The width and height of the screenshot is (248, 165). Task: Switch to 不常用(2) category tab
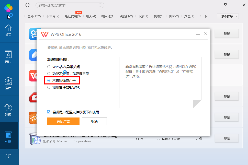(x=53, y=16)
